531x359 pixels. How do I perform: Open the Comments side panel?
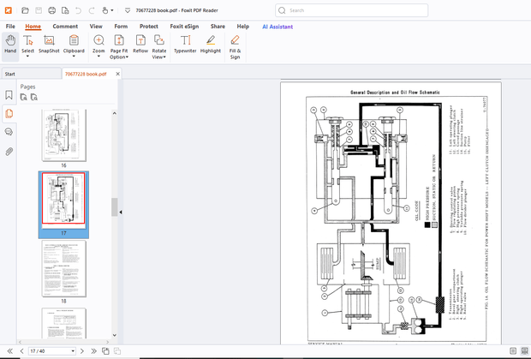[9, 132]
